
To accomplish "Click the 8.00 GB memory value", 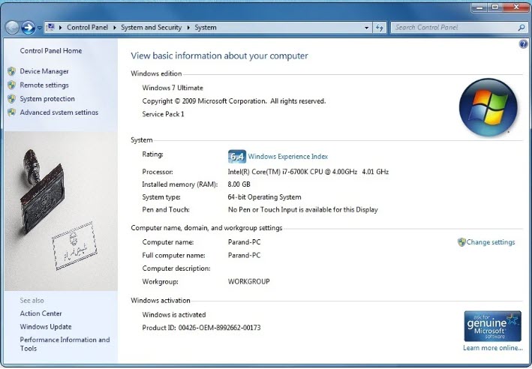I will [239, 184].
